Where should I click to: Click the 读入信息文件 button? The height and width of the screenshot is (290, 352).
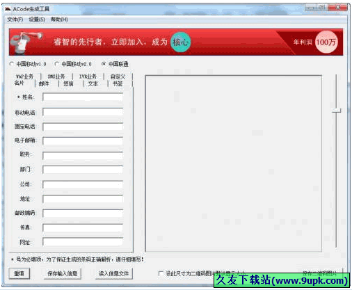114,273
